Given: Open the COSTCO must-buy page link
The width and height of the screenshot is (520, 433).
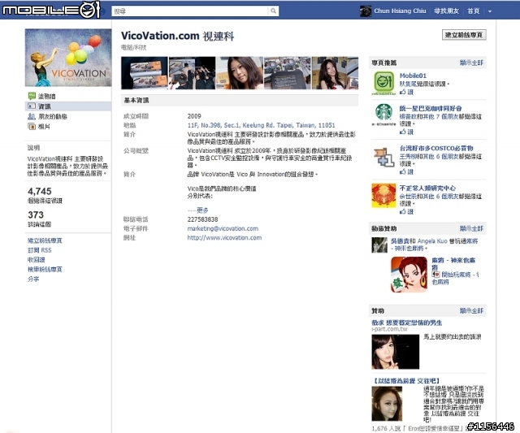Looking at the screenshot, I should click(x=436, y=148).
